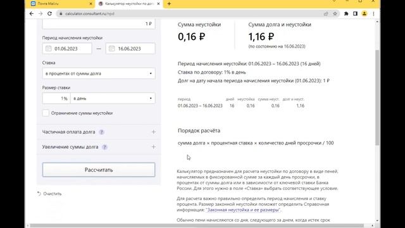Click the Сумма неустойки value 0,16 ₽
The width and height of the screenshot is (405, 228).
[191, 37]
